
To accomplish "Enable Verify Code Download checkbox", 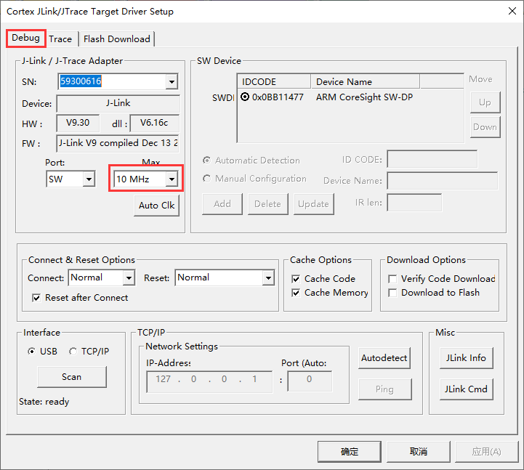I will pos(392,279).
